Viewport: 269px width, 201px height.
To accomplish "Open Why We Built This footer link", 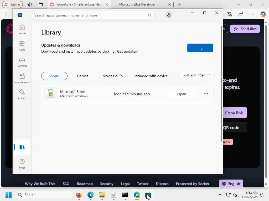I will click(40, 184).
